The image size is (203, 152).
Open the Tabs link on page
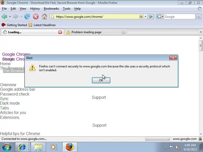pyautogui.click(x=4, y=108)
